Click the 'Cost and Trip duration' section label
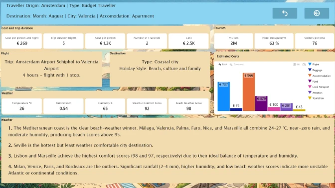The image size is (335, 188). point(17,28)
